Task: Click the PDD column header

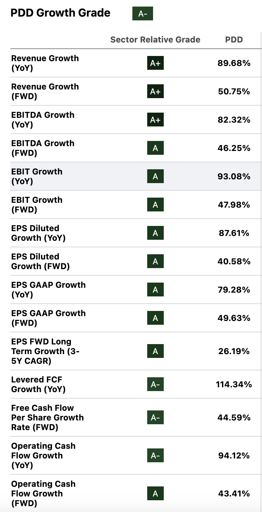Action: click(x=234, y=40)
